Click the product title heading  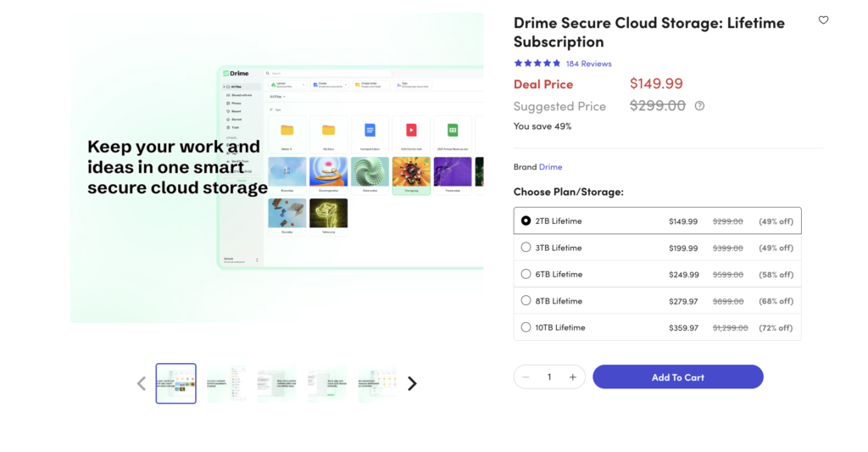(x=648, y=32)
